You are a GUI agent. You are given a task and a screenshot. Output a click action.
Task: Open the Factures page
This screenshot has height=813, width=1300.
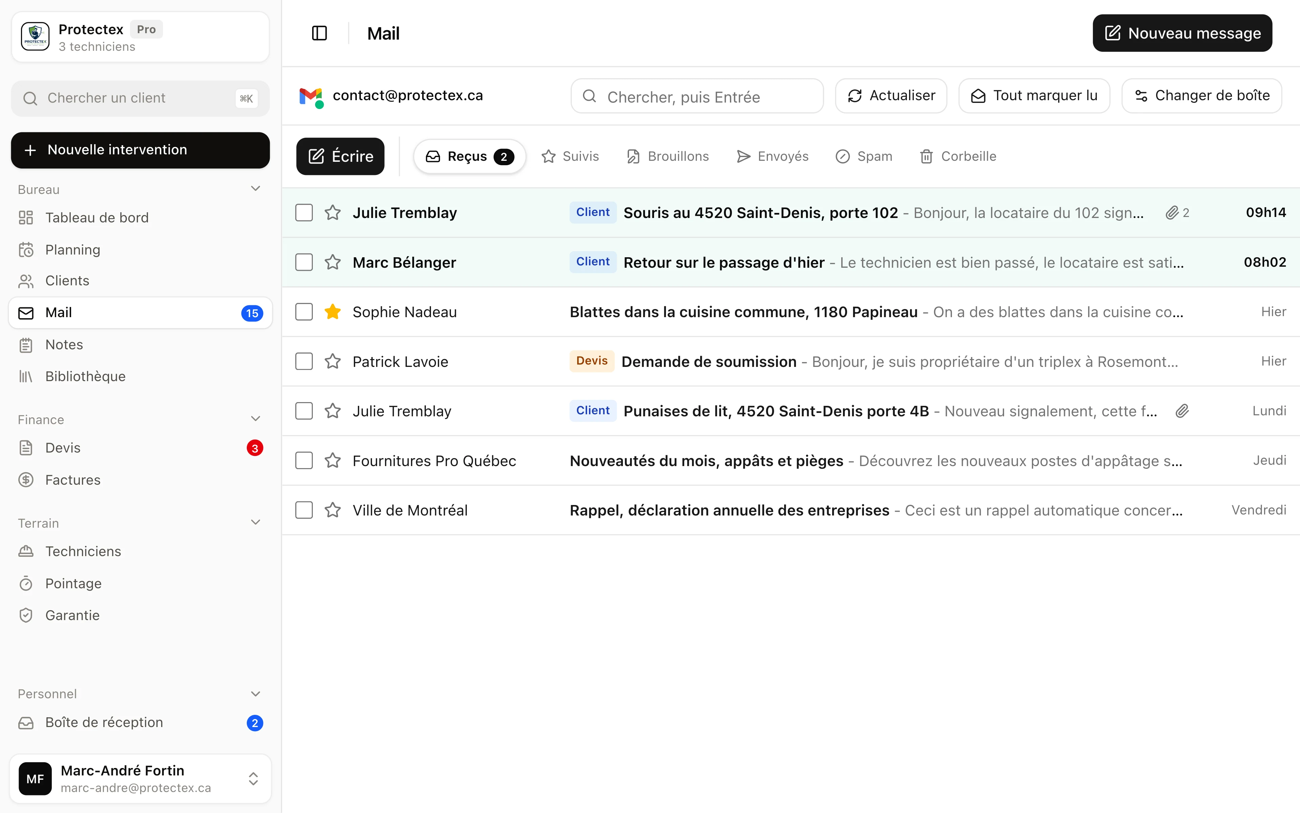(140, 480)
